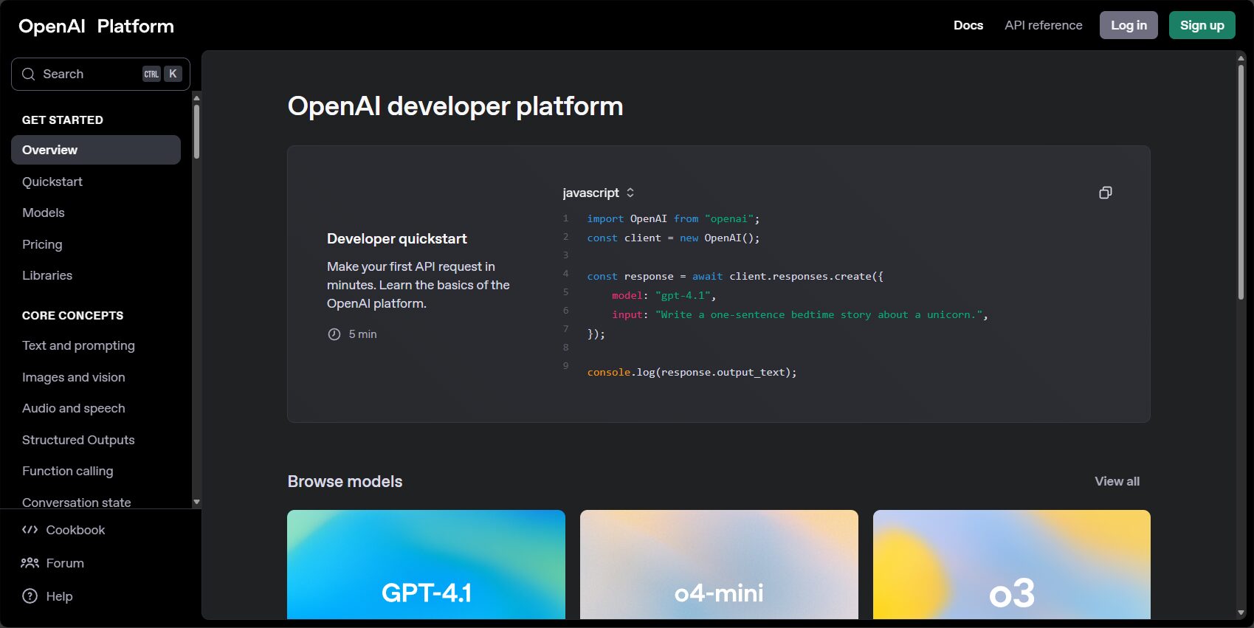
Task: Click the Help question mark icon
Action: pos(30,596)
